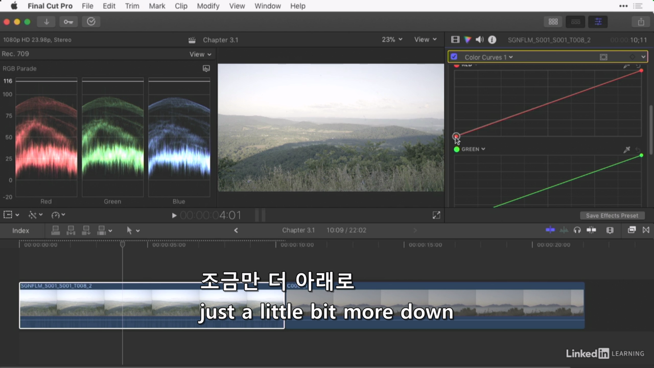
Task: Open the Modify menu
Action: [208, 6]
